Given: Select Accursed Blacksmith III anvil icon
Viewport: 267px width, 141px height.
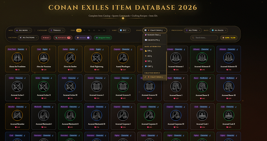Looking at the screenshot, I should (x=96, y=115).
